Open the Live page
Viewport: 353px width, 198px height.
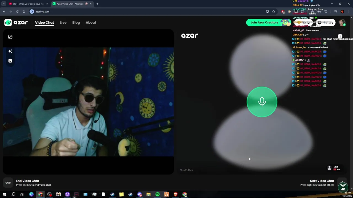[x=63, y=23]
